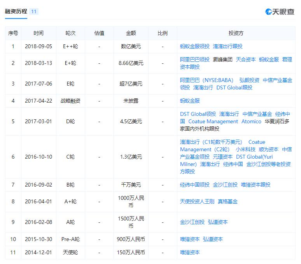Select the date cell 2018-09-05

[38, 46]
